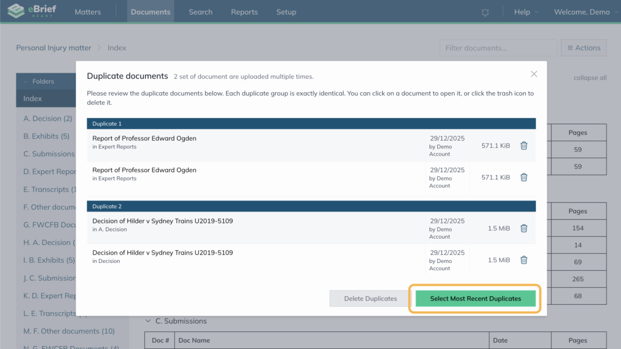Go to the Matters tab

87,12
